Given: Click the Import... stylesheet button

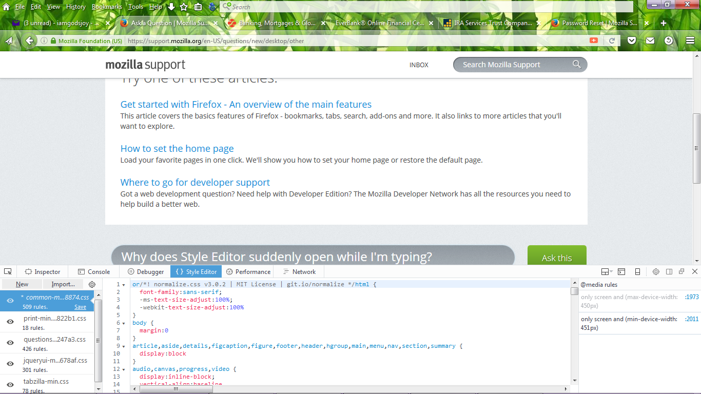Looking at the screenshot, I should pos(63,284).
